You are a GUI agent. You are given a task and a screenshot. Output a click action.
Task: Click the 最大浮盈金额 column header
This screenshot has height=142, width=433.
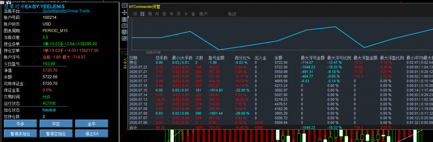366,57
